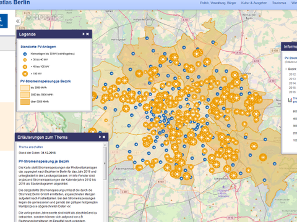The height and width of the screenshot is (222, 297).
Task: Click the blue Kleinanlagen symbol in legend
Action: point(25,54)
